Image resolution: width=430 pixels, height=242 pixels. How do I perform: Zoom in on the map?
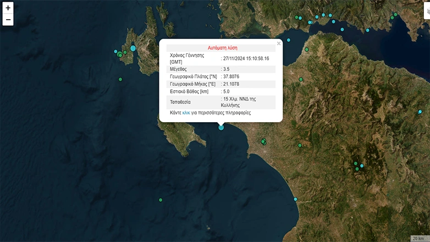(8, 8)
